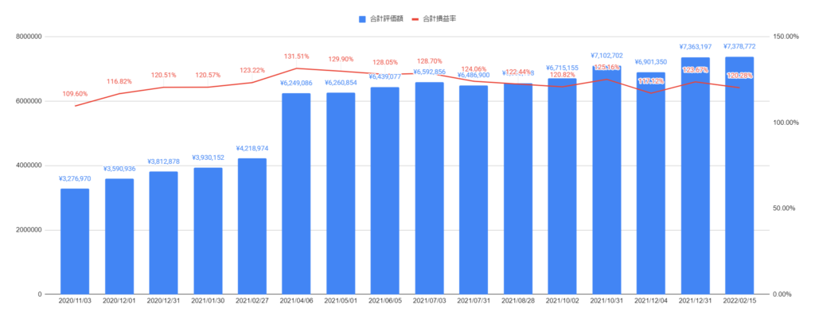Click the bar for 2021/04/06

click(296, 193)
